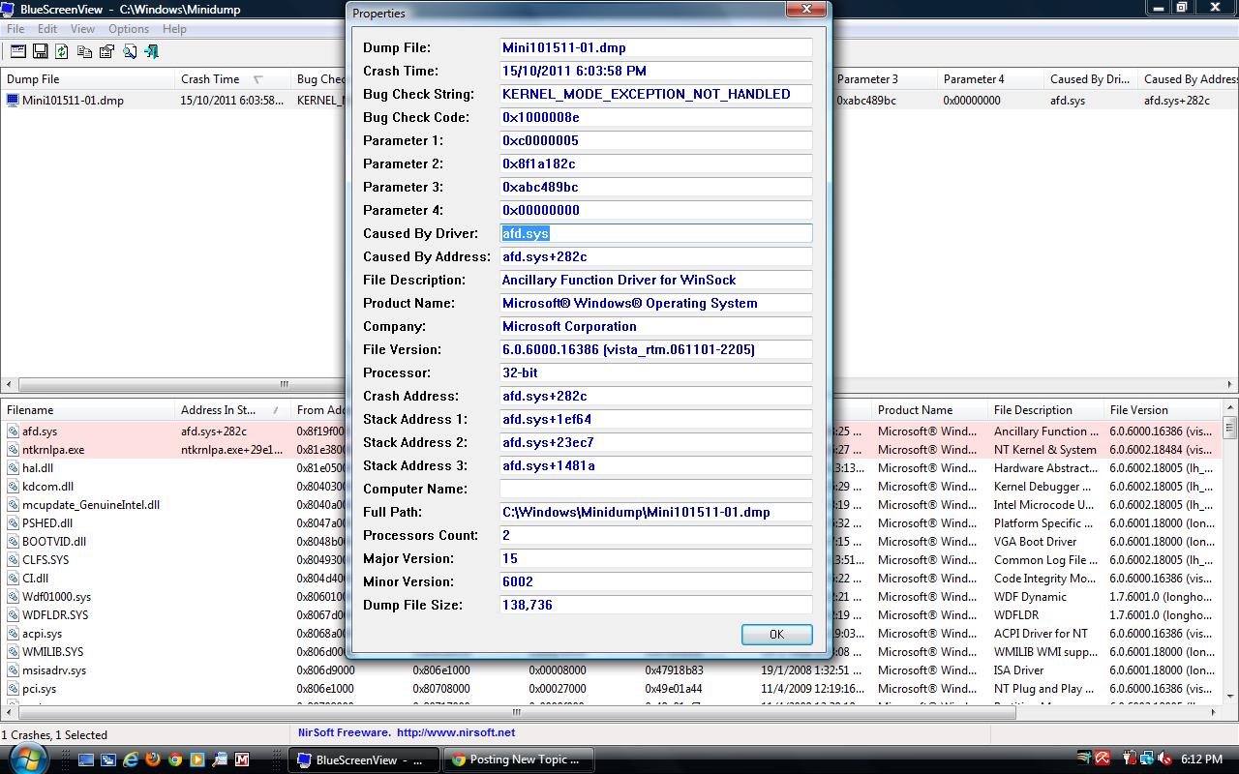Sort lower pane by Product Name column
The width and height of the screenshot is (1239, 774).
point(929,410)
